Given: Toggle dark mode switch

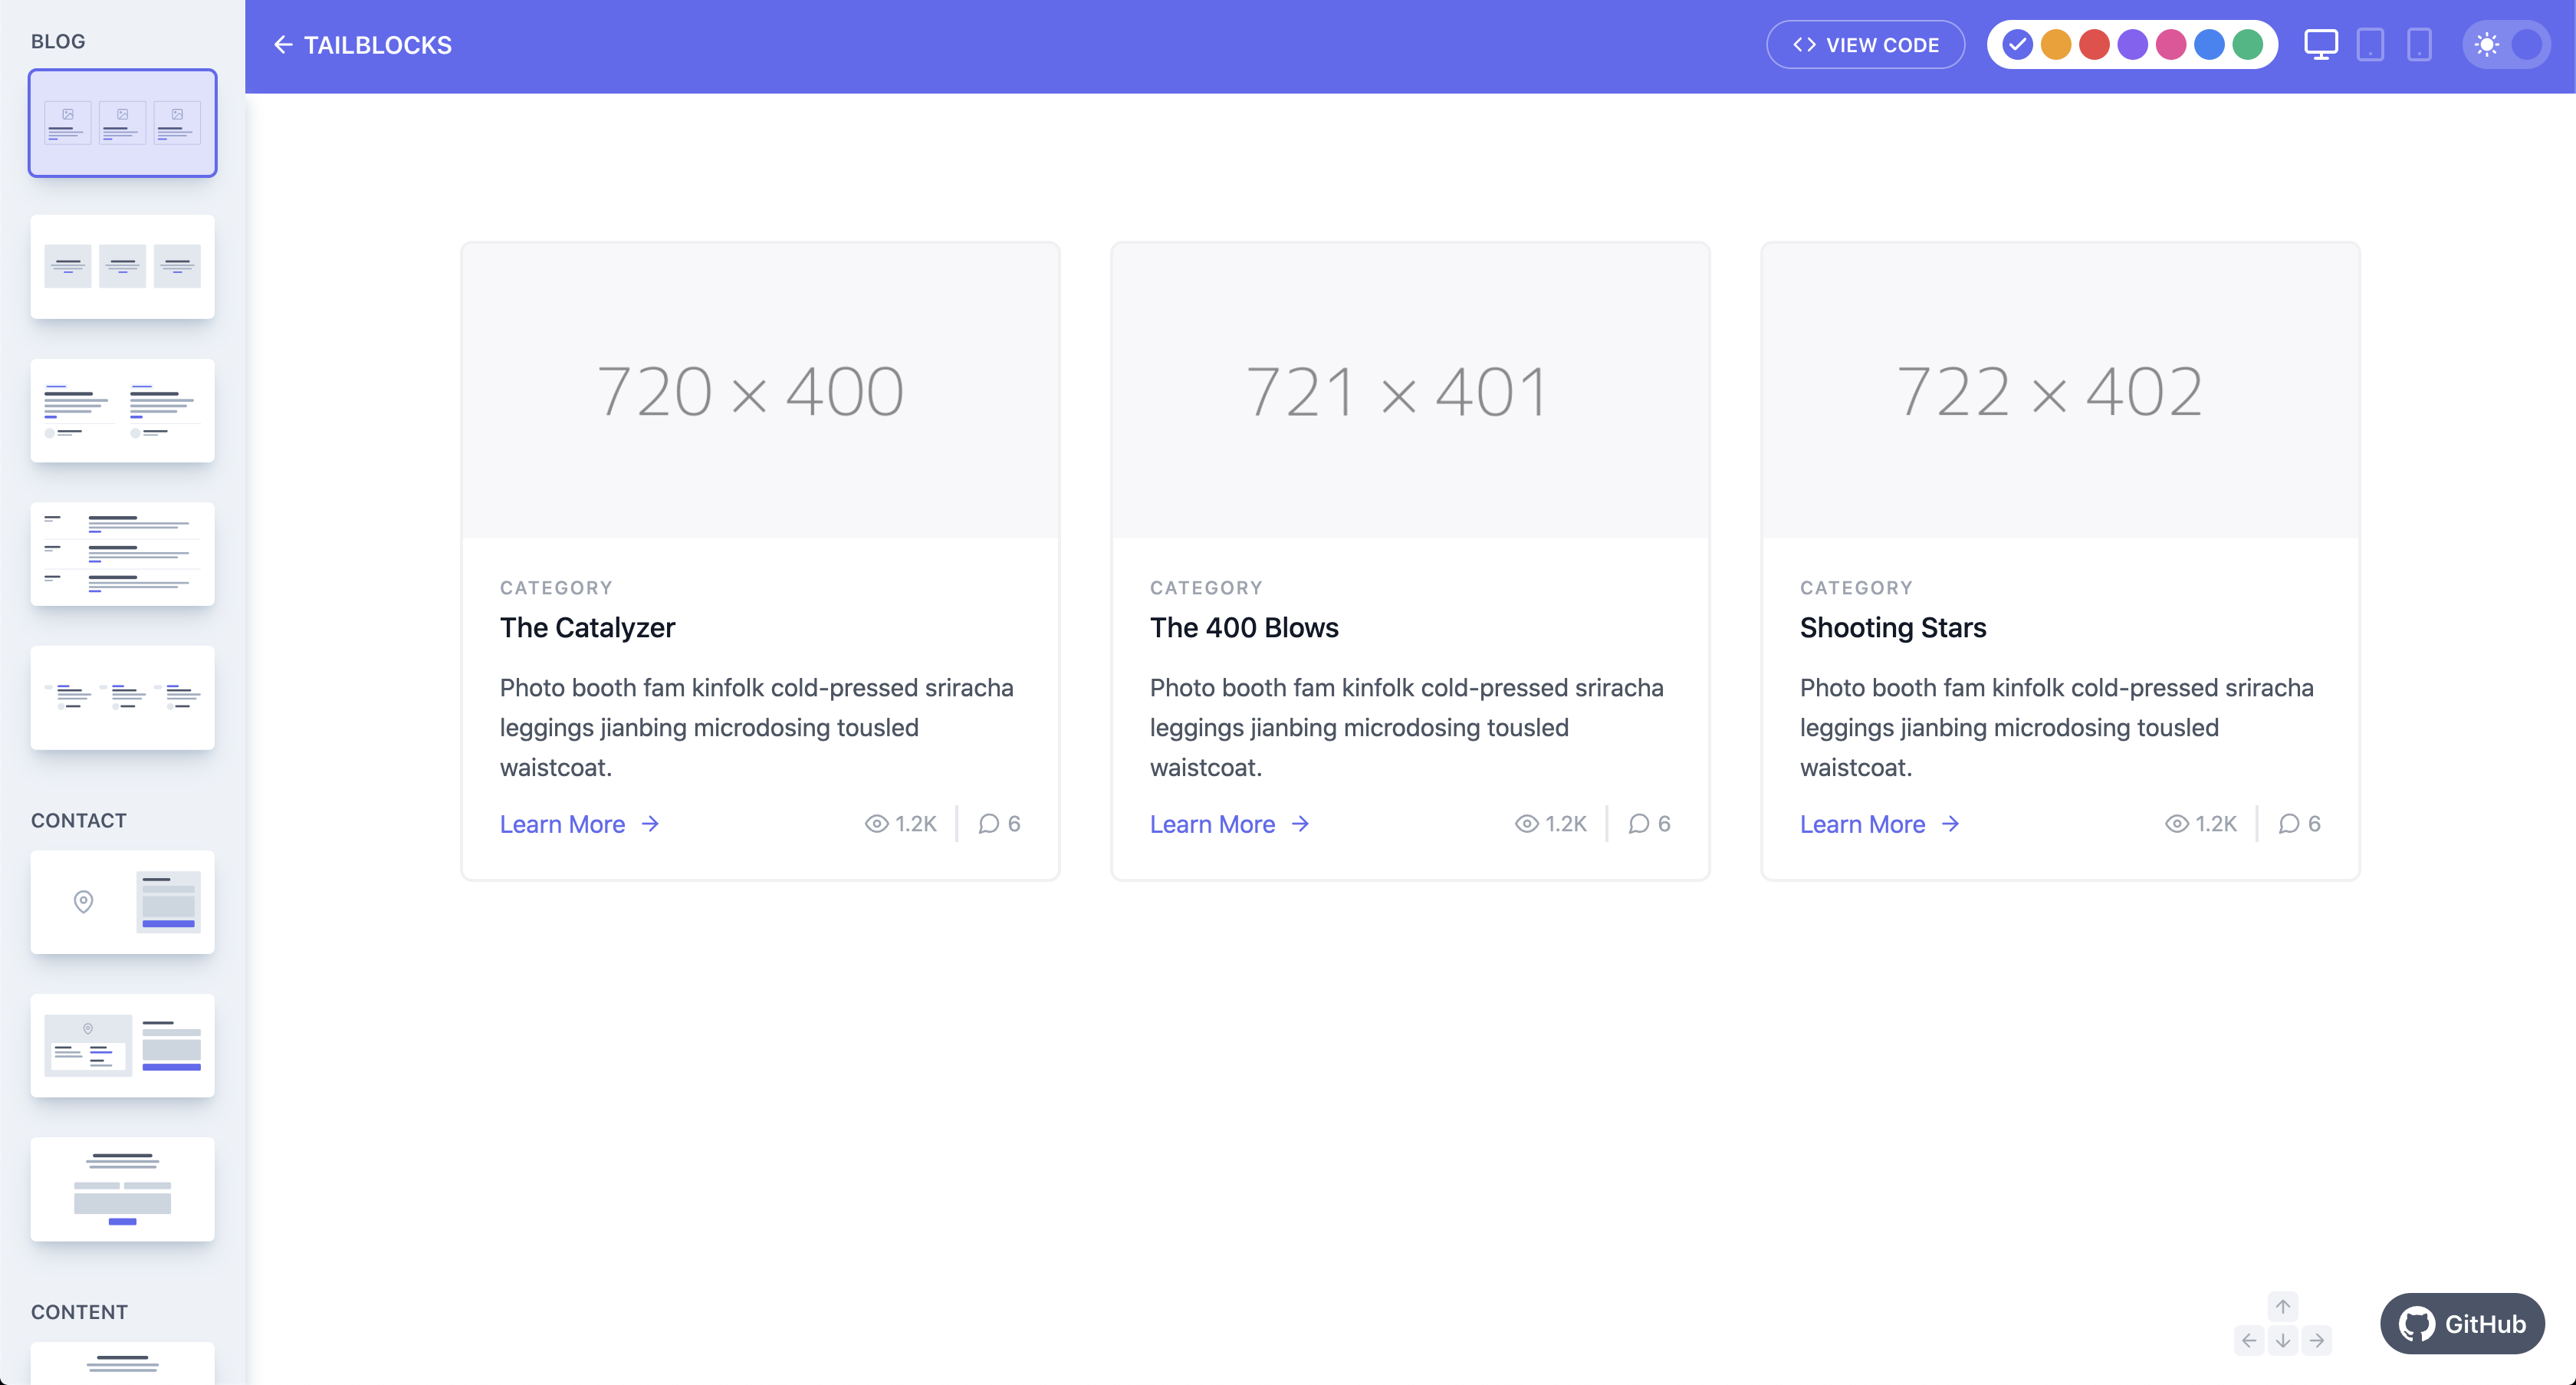Looking at the screenshot, I should [x=2506, y=45].
